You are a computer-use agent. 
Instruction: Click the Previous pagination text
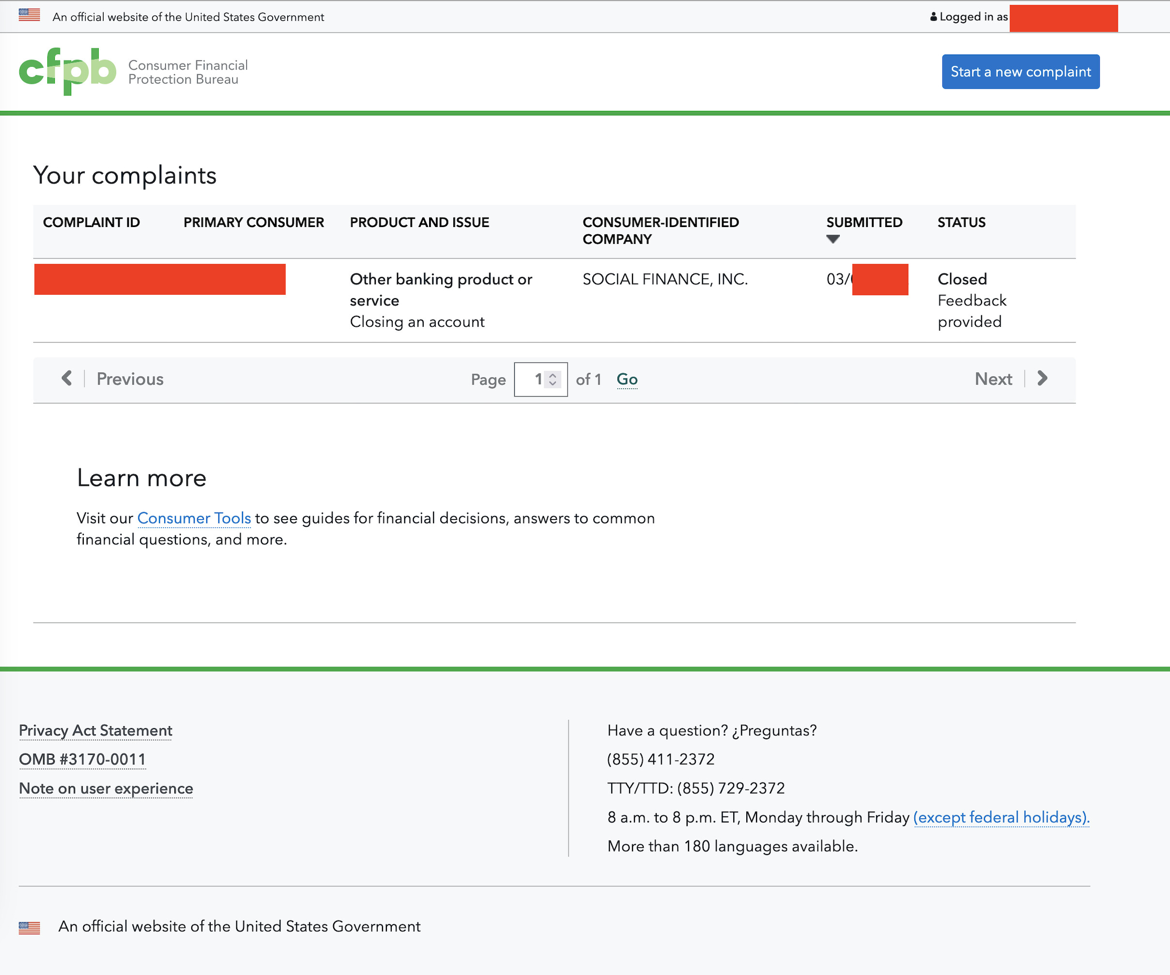click(x=130, y=379)
